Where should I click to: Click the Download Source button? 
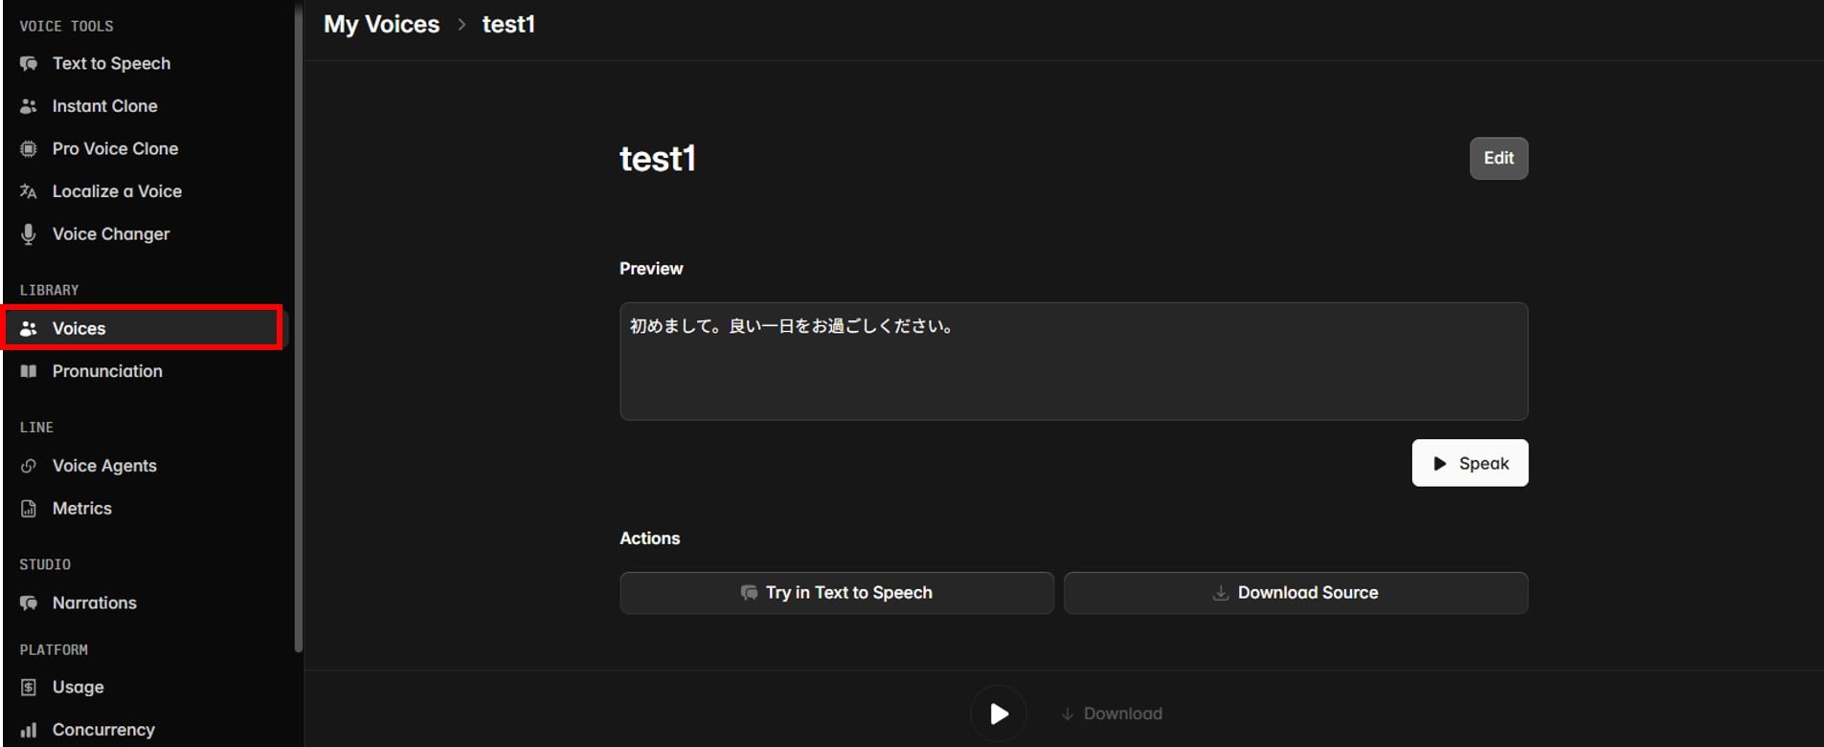(1295, 593)
